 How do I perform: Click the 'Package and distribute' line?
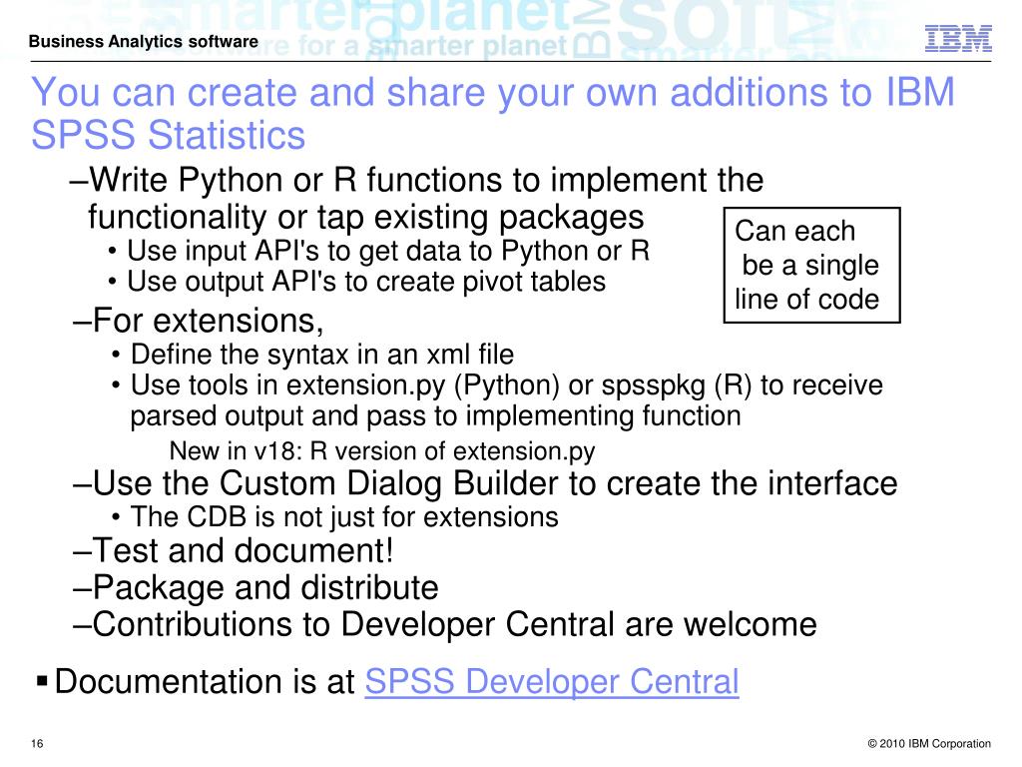[255, 587]
